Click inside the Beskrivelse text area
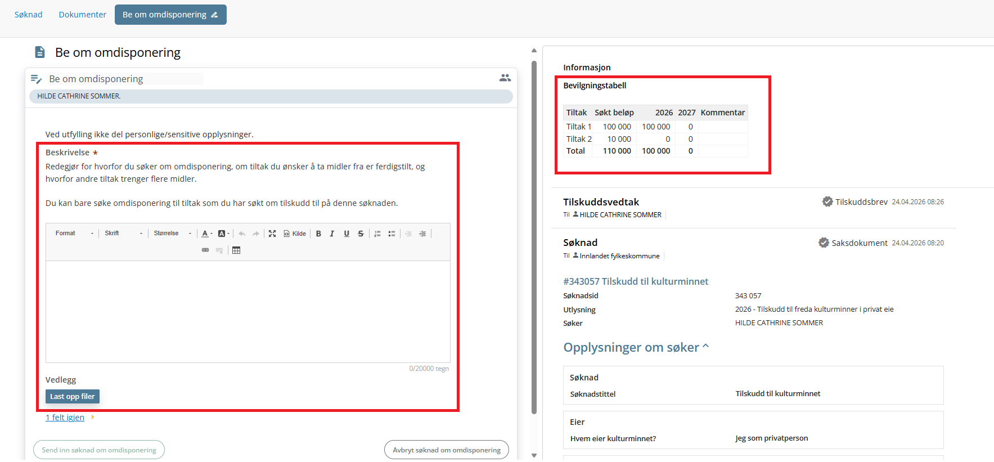994x462 pixels. pyautogui.click(x=248, y=311)
